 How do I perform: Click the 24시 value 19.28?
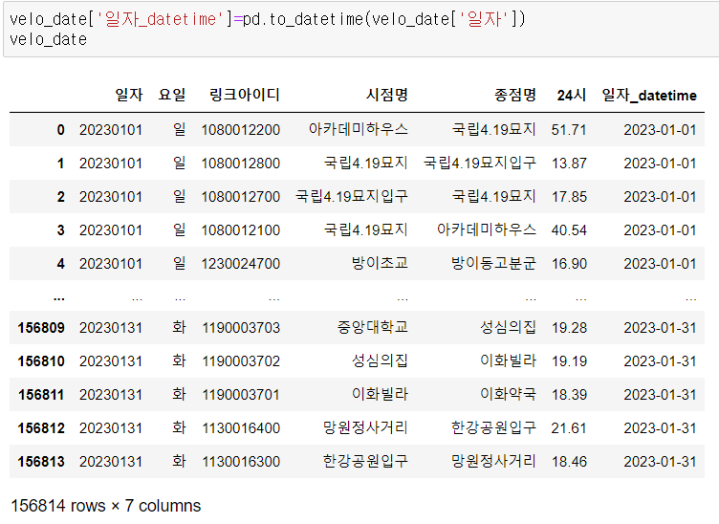569,328
